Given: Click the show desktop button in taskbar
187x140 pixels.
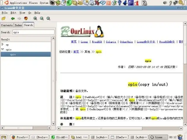Looking at the screenshot, I should pos(4,137).
